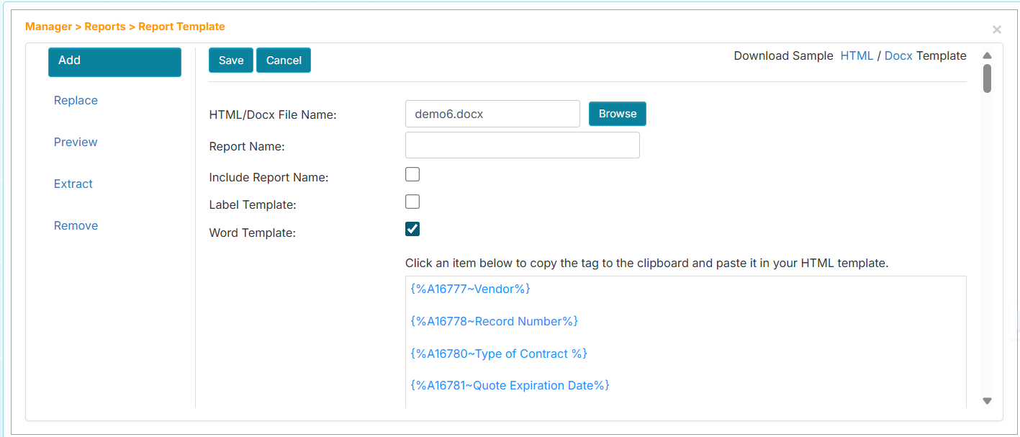Click the scrollbar up arrow
This screenshot has height=437, width=1020.
pos(987,55)
